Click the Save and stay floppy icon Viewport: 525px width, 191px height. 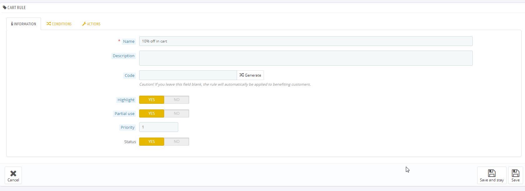click(492, 173)
